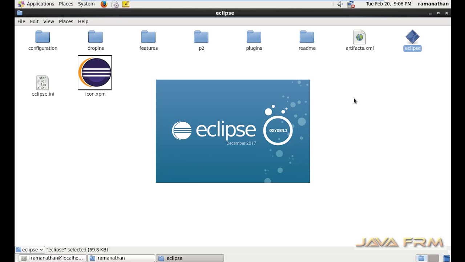Open the ramanathan user menu

(433, 4)
